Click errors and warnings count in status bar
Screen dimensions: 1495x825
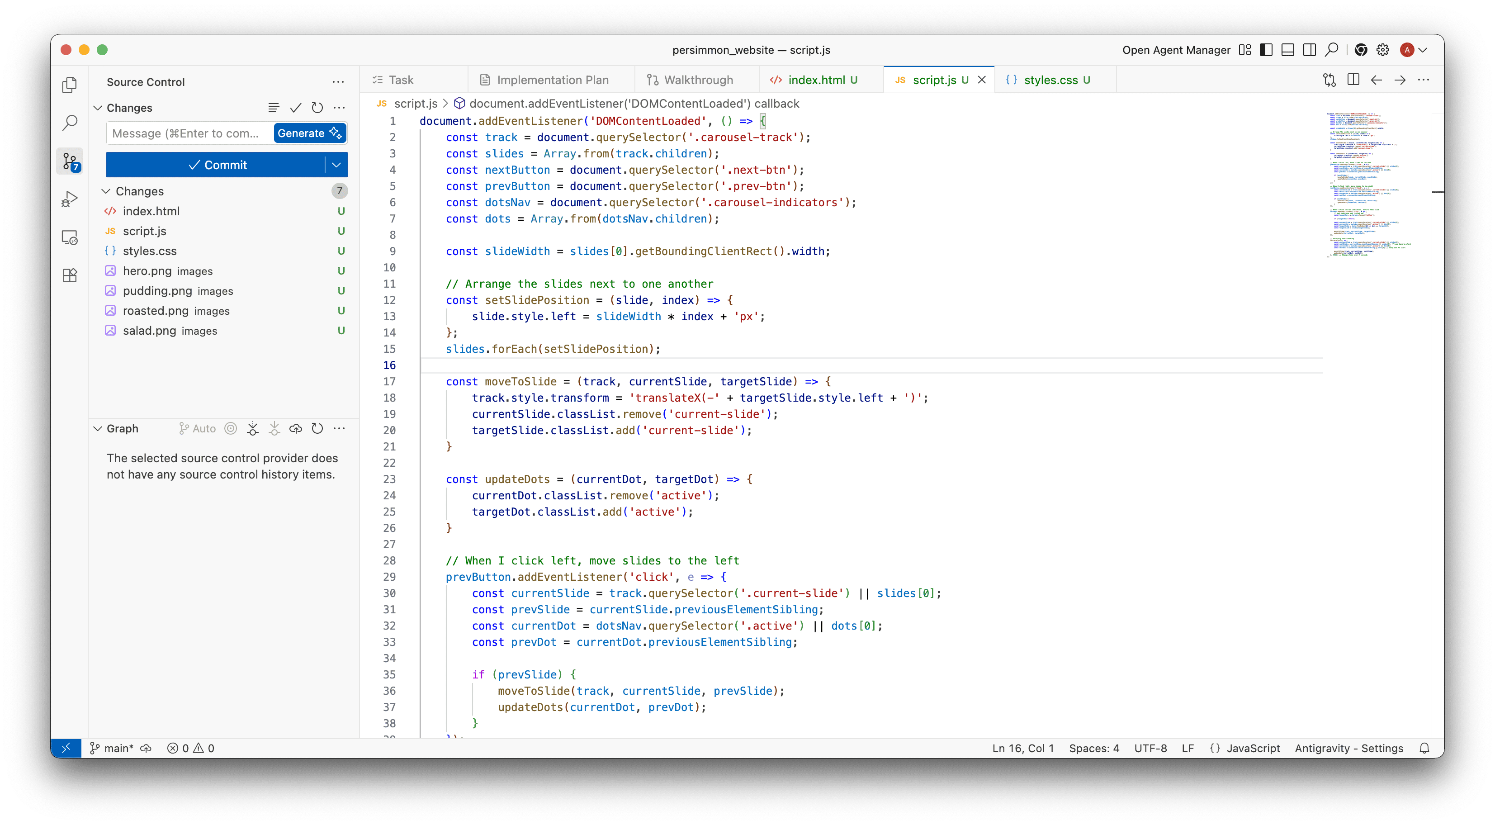click(x=191, y=749)
